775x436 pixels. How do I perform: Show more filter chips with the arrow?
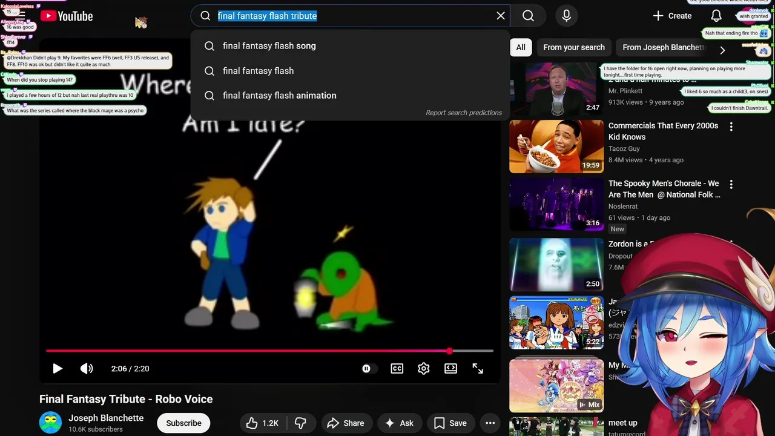(722, 50)
